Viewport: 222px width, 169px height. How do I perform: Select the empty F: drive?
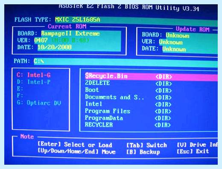pyautogui.click(x=20, y=95)
